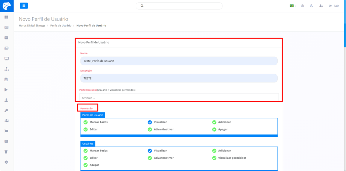The image size is (346, 171).
Task: Toggle Marcar Todos under Perfis de usuário
Action: coord(86,122)
